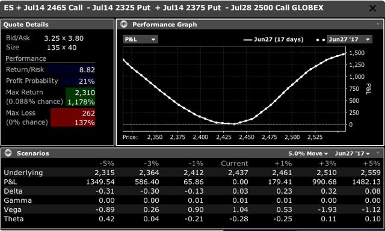Open the Performance Graph panel menu arrow
385x231 pixels.
(378, 24)
